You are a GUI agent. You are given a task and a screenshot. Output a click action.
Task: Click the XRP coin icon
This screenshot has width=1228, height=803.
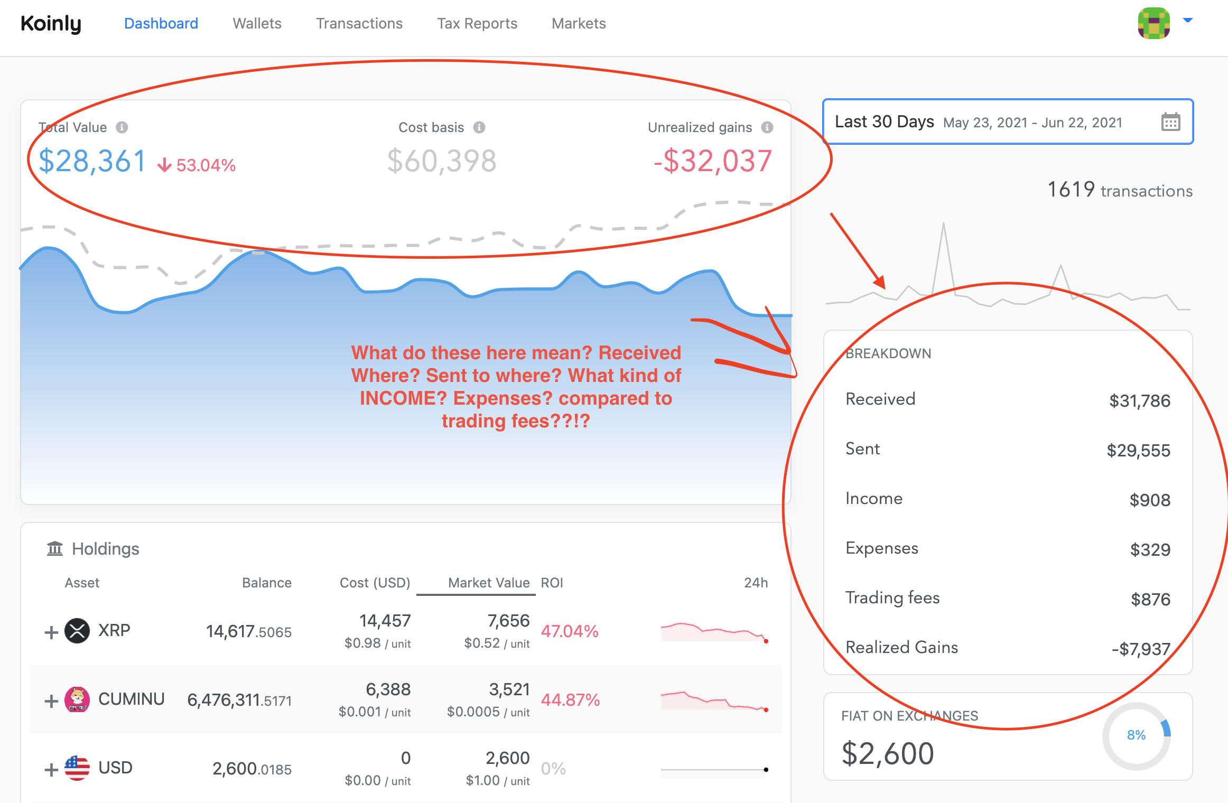[77, 631]
